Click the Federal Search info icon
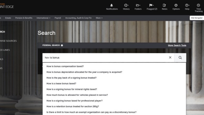The width and height of the screenshot is (204, 115). pyautogui.click(x=62, y=45)
